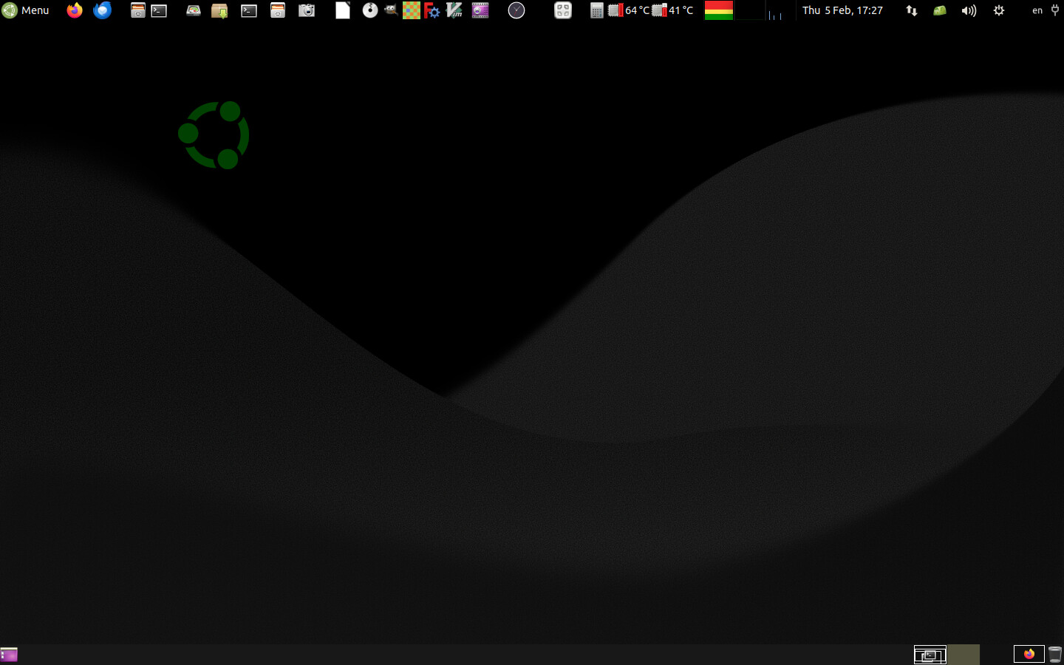Launch Firefox from the top panel

(75, 10)
